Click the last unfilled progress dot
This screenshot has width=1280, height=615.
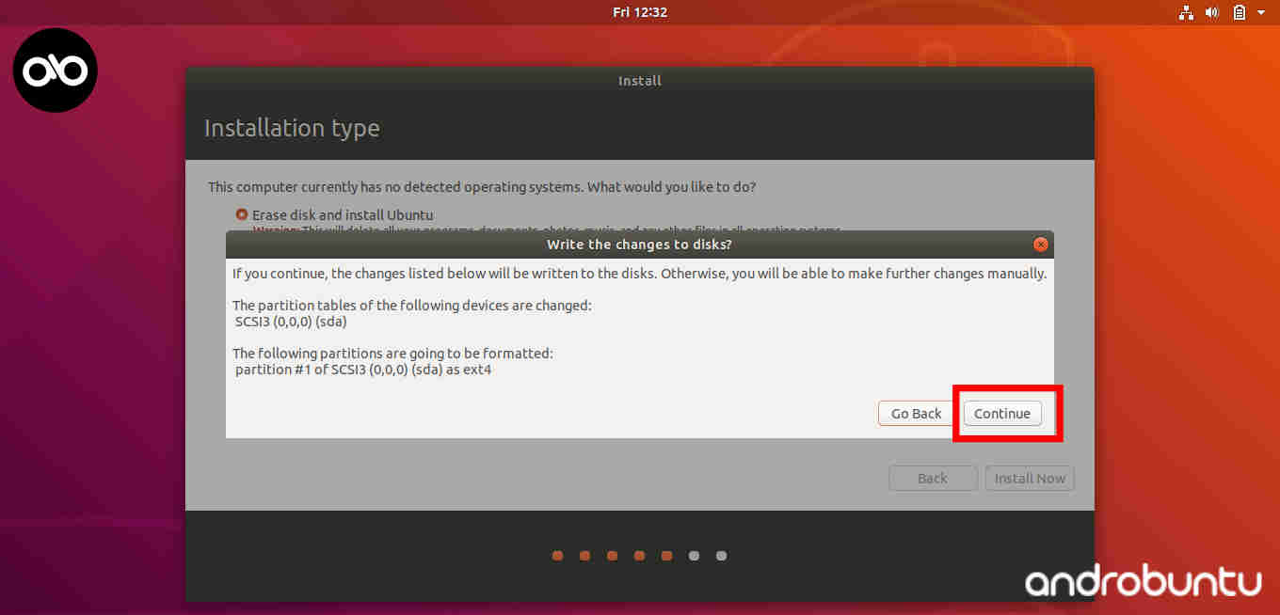pyautogui.click(x=721, y=555)
